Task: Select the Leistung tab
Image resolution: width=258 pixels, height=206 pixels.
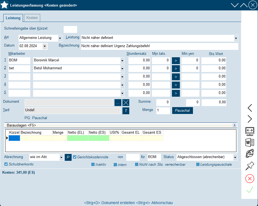Action: [13, 18]
